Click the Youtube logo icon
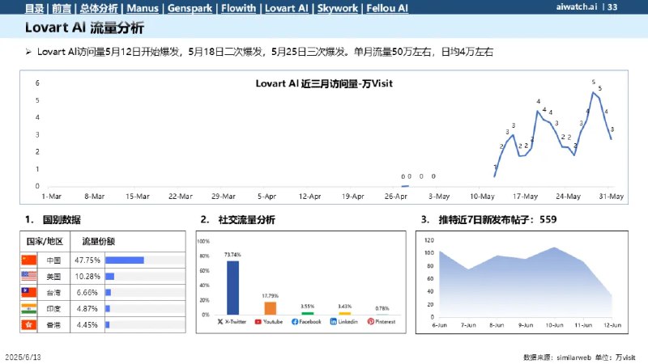648x364 pixels. pyautogui.click(x=258, y=321)
